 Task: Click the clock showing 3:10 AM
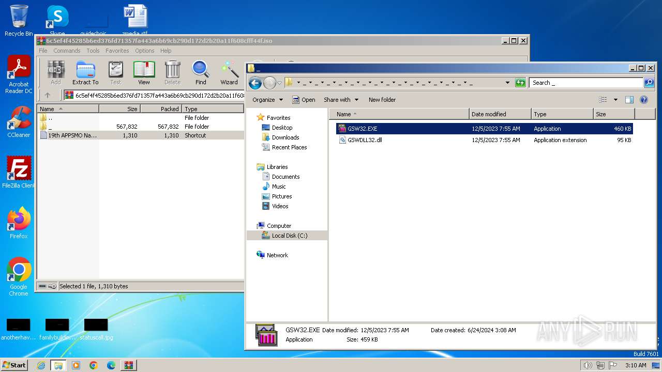[x=636, y=365]
